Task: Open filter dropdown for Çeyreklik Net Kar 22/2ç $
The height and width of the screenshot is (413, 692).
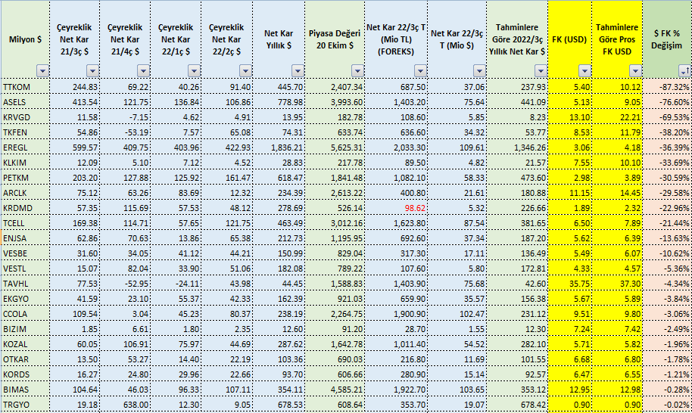Action: (245, 70)
